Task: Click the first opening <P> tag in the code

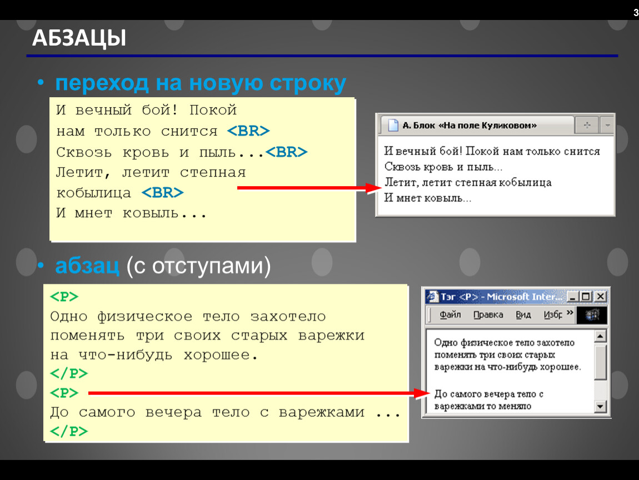Action: point(64,297)
